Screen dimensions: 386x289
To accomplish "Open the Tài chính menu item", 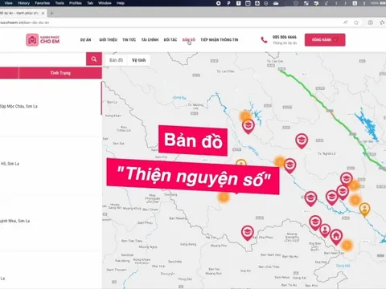I will pyautogui.click(x=150, y=40).
